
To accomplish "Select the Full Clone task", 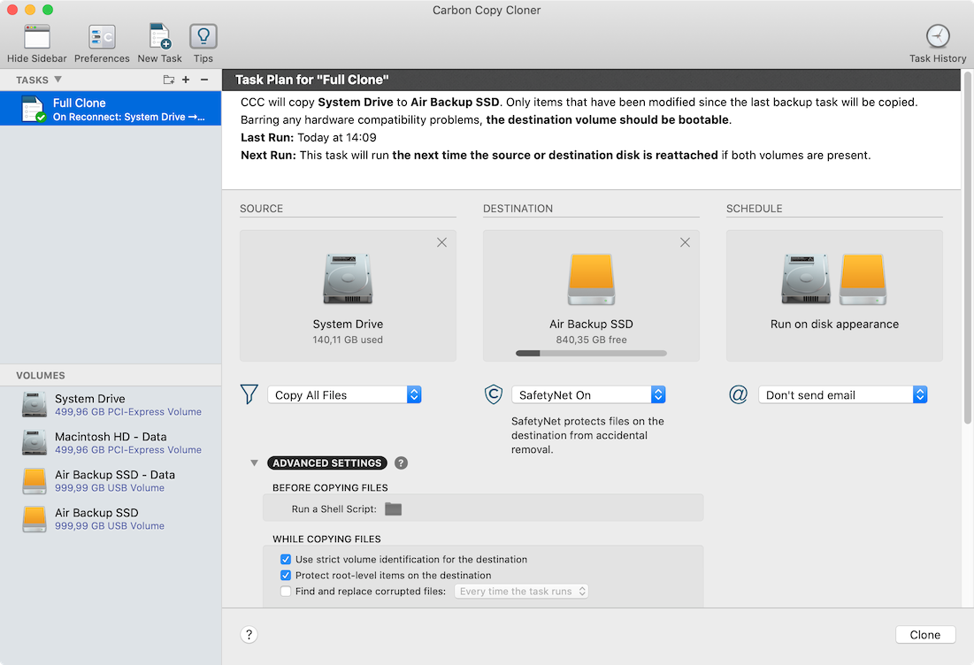I will [x=111, y=109].
